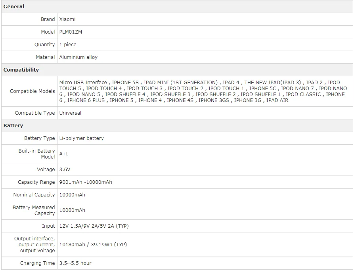Image resolution: width=354 pixels, height=270 pixels.
Task: Click the 3.6V voltage value
Action: [x=65, y=169]
